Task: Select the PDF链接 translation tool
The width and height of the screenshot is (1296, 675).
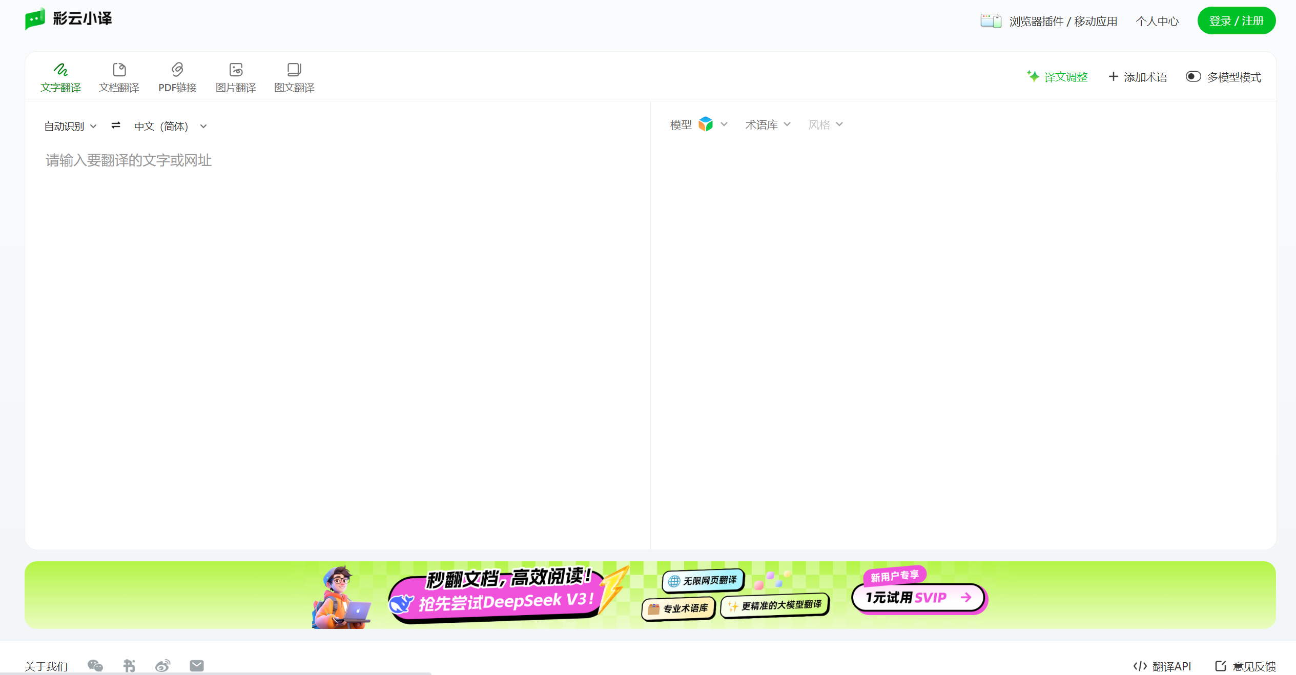Action: [177, 70]
